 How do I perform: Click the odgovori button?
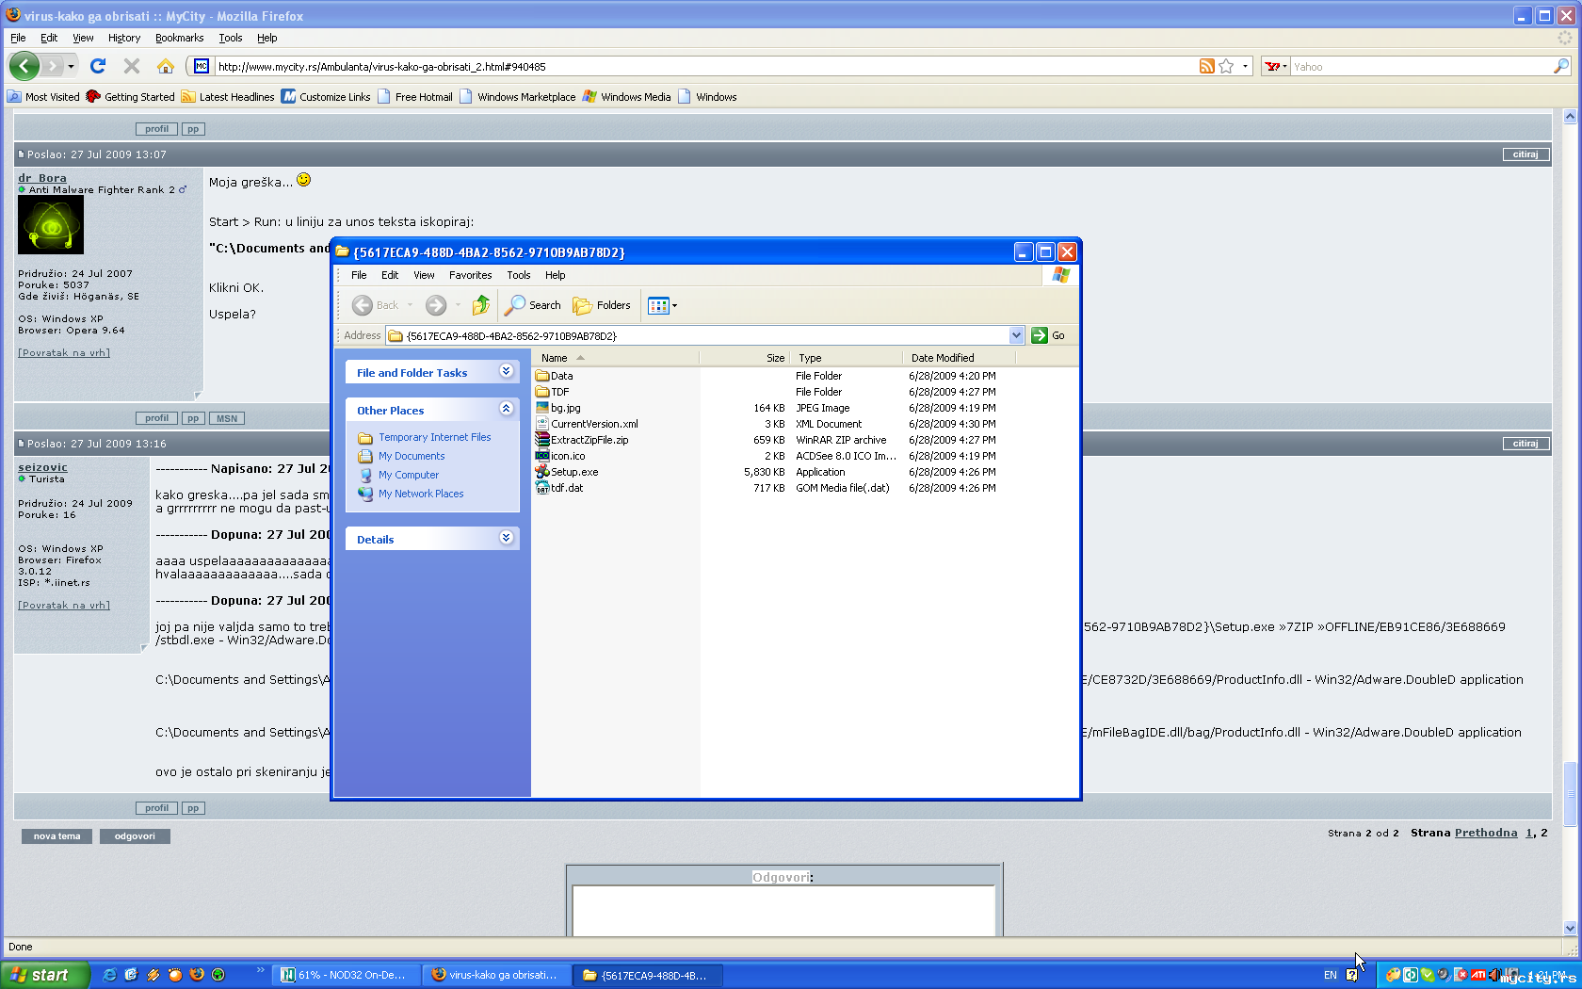click(135, 836)
